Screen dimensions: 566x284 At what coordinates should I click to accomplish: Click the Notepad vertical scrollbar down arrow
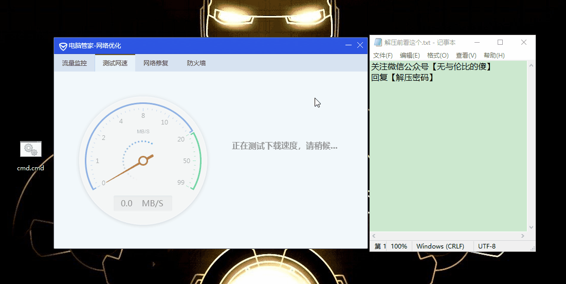531,227
